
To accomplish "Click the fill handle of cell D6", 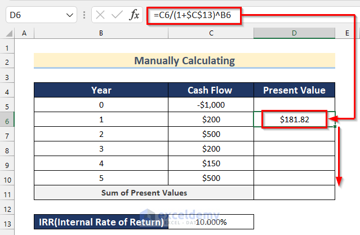I will click(x=335, y=127).
